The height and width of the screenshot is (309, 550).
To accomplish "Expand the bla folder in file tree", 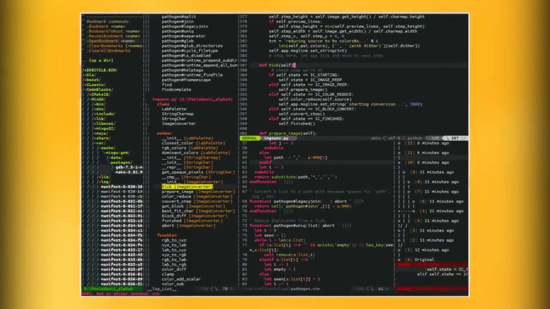I will tap(89, 75).
